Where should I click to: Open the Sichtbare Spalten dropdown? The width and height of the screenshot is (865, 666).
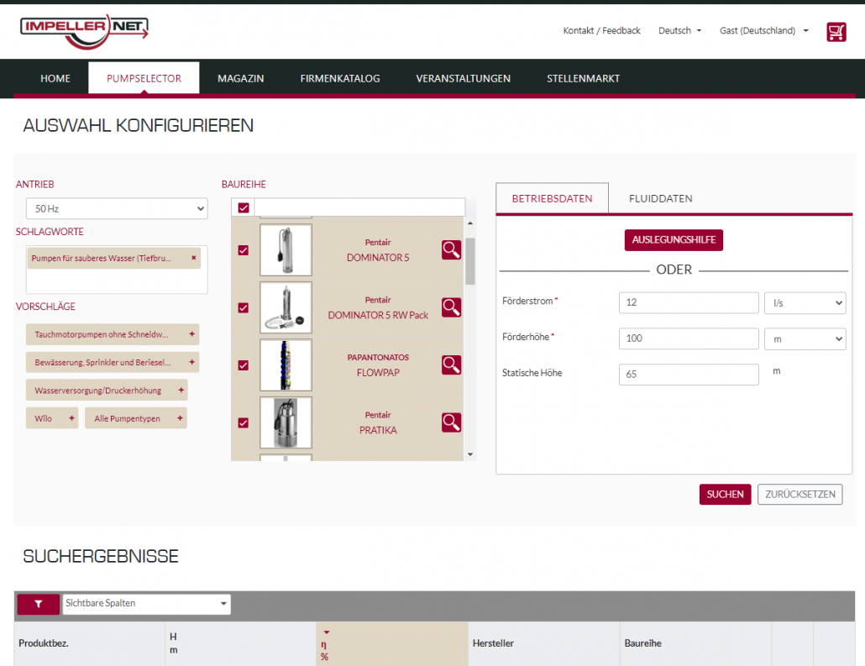point(146,604)
